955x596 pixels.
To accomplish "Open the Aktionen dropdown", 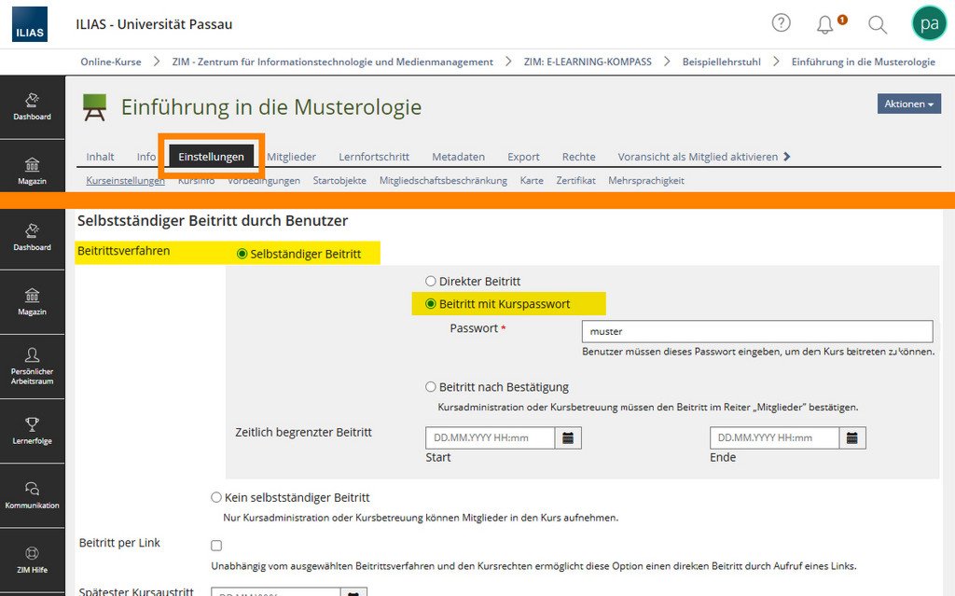I will click(908, 104).
